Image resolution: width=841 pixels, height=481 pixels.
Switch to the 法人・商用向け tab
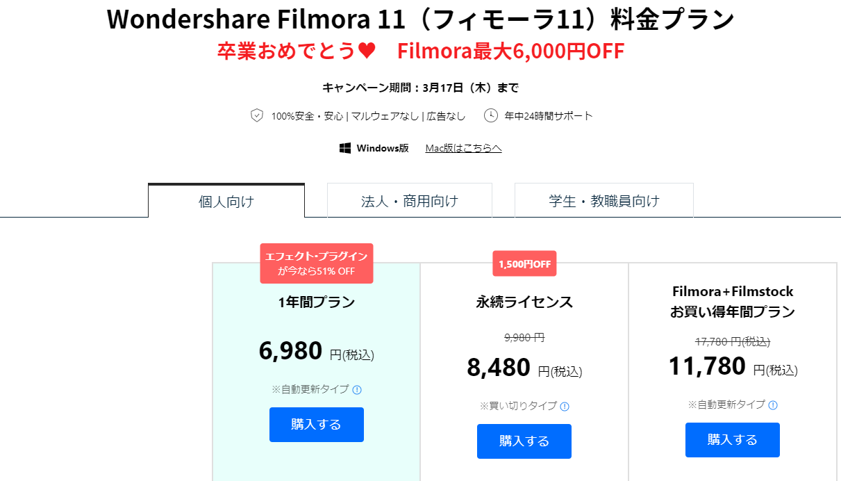coord(410,202)
